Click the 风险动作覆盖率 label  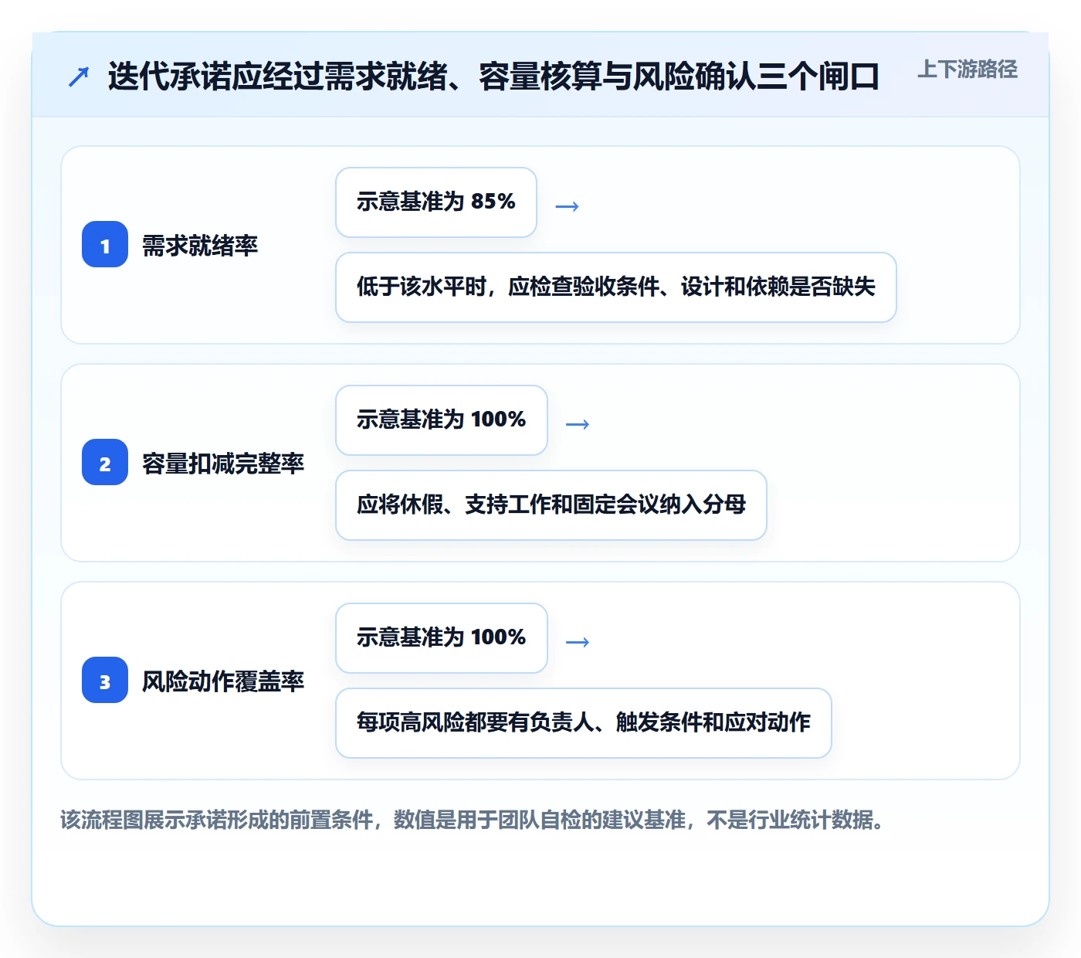click(x=223, y=681)
